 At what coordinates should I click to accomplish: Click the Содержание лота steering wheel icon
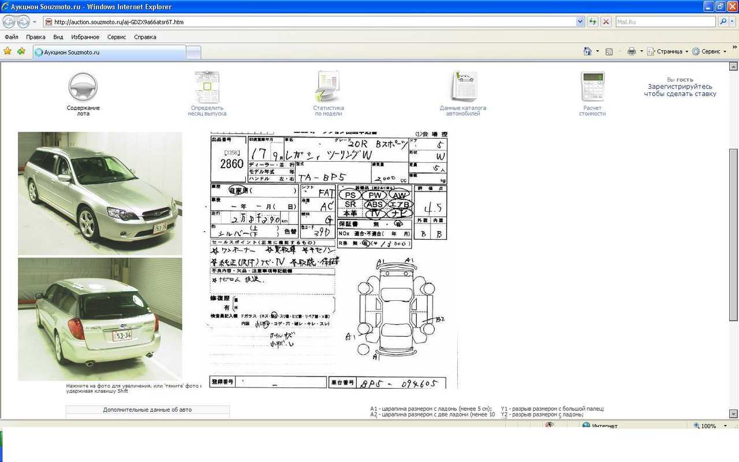point(83,87)
